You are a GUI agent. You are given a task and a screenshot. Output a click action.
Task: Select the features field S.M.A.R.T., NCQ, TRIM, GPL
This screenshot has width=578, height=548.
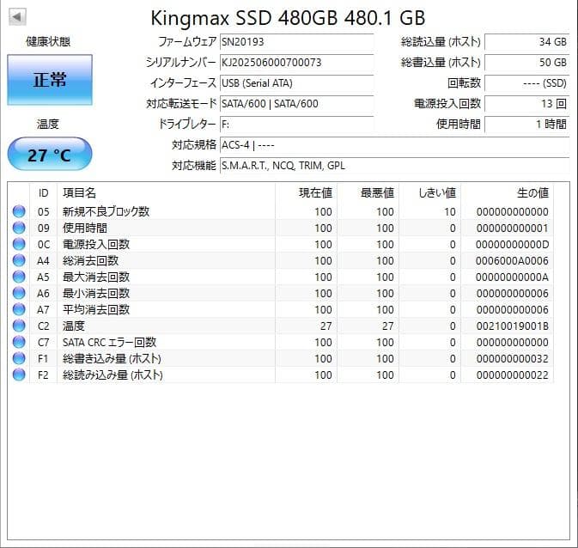395,166
